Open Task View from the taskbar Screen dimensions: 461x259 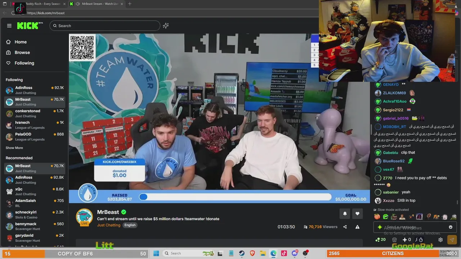coord(221,253)
